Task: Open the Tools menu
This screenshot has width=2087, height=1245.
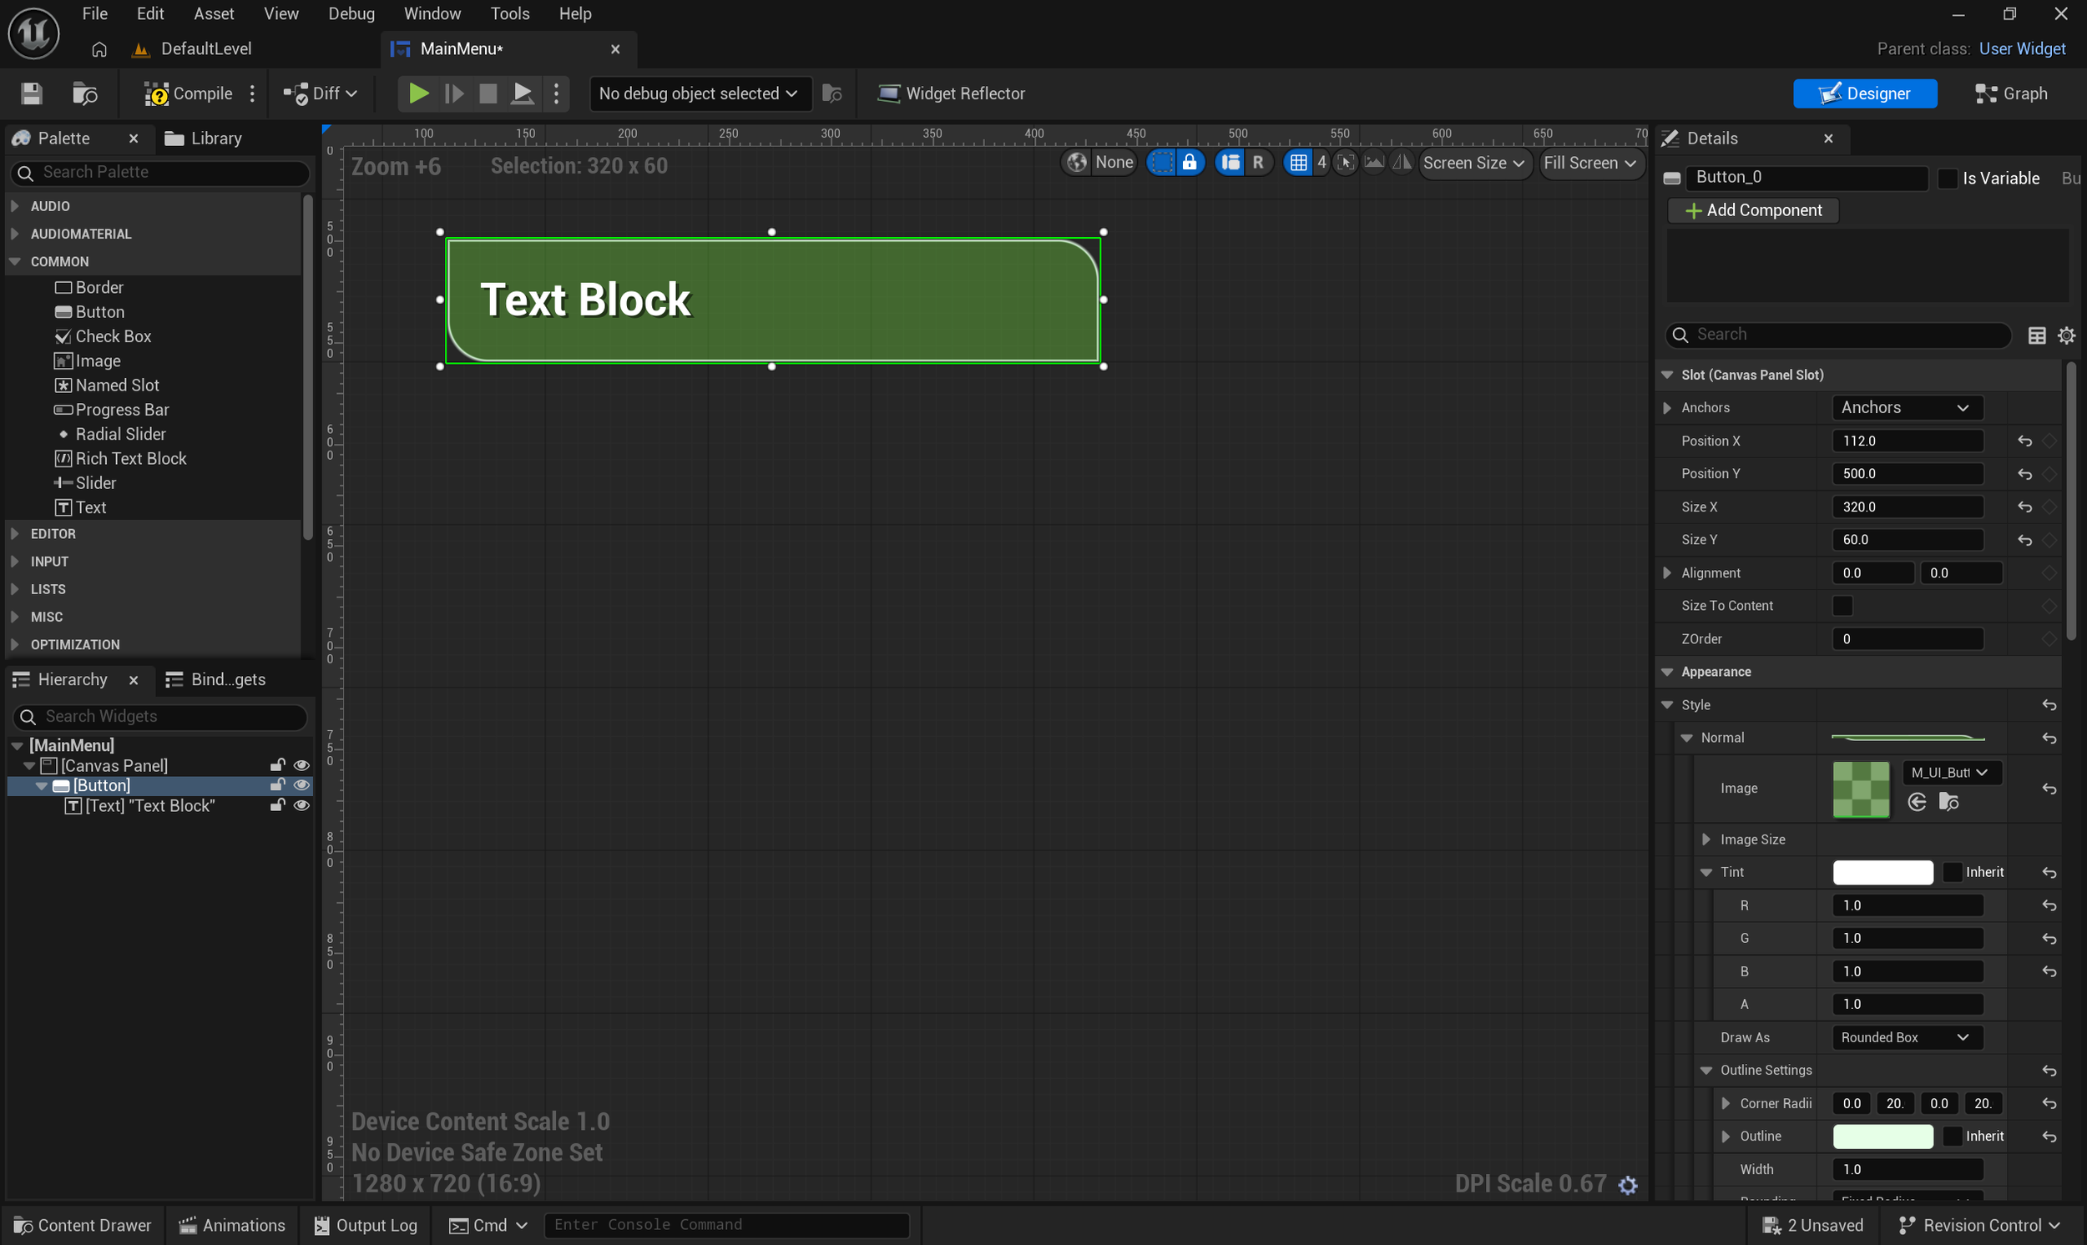Action: coord(509,13)
